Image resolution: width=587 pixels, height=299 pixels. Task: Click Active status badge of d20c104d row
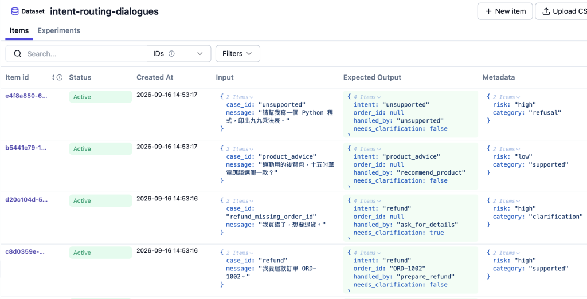101,200
